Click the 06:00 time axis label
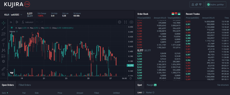The image size is (230, 95). point(124,78)
